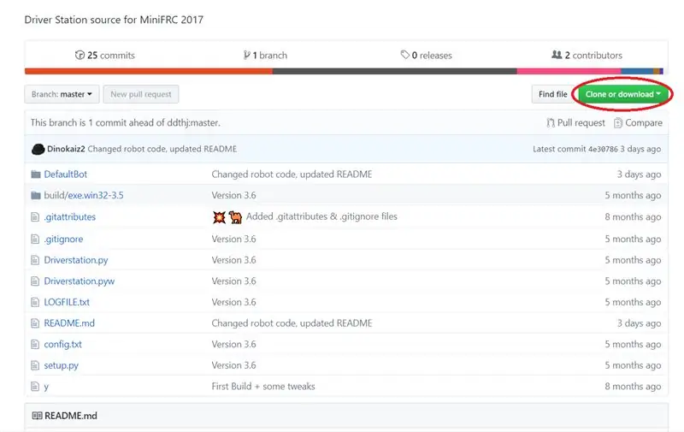Open the Branch: master dropdown
Image resolution: width=684 pixels, height=432 pixels.
[62, 94]
